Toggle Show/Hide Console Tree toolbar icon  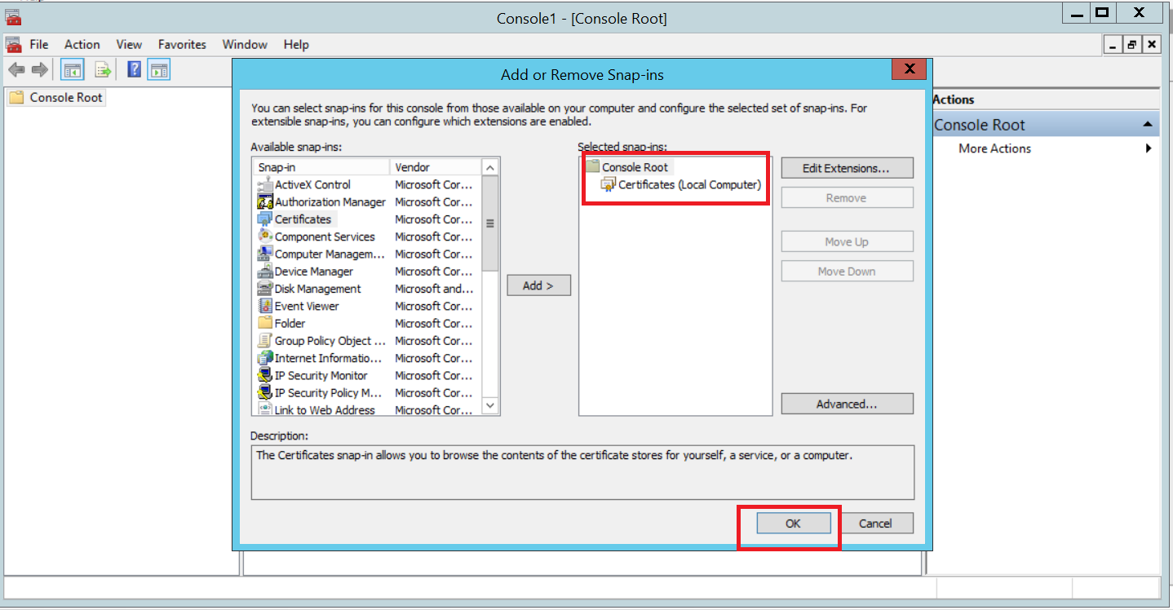(73, 70)
